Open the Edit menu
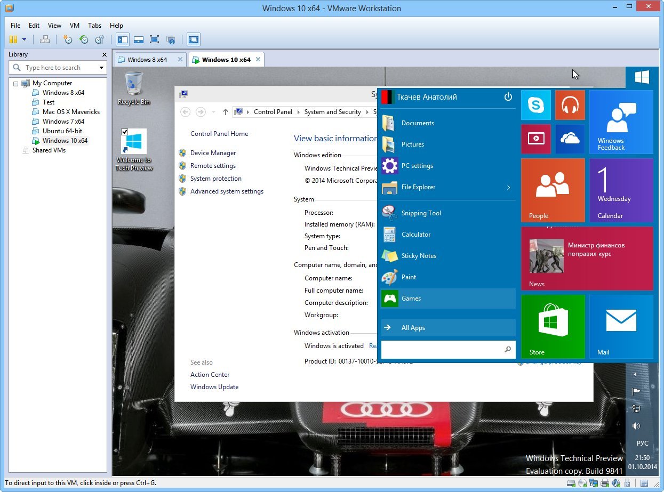 pyautogui.click(x=34, y=25)
